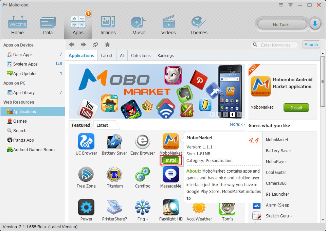
Task: Select the Camfrog app icon
Action: pyautogui.click(x=143, y=174)
